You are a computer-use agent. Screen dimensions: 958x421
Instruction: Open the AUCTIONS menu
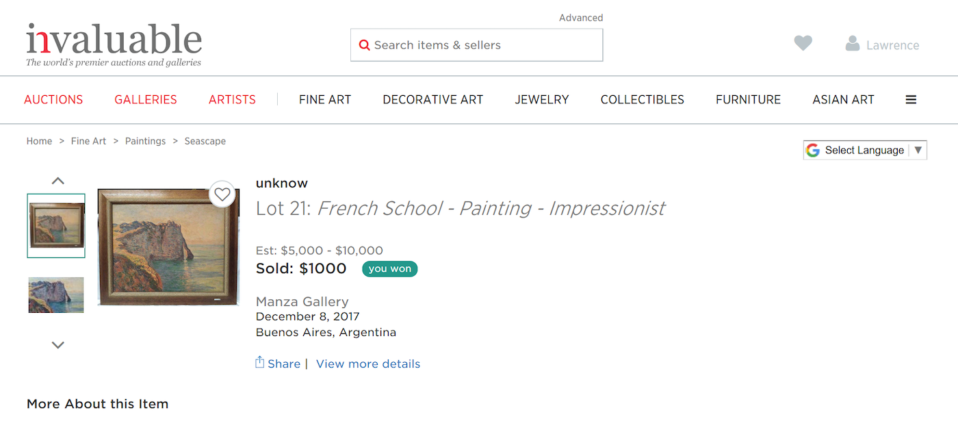pos(53,99)
